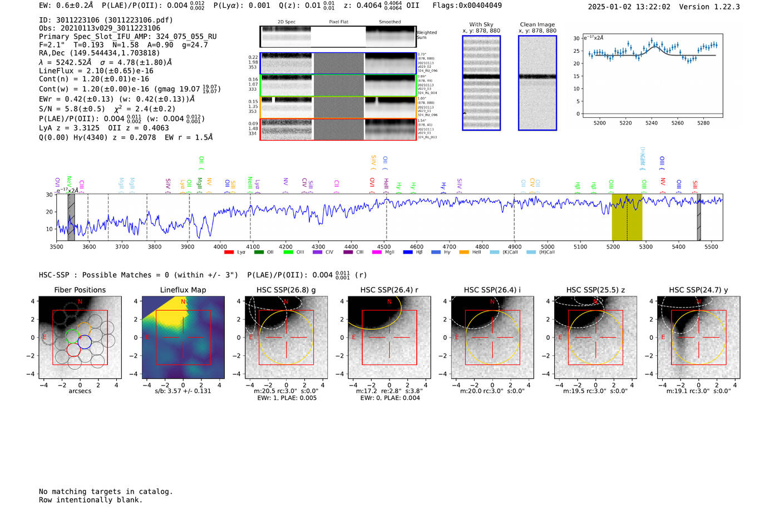
Task: Select the 'ID: 3011223106 (3011223106.pdf)' line
Action: (106, 20)
